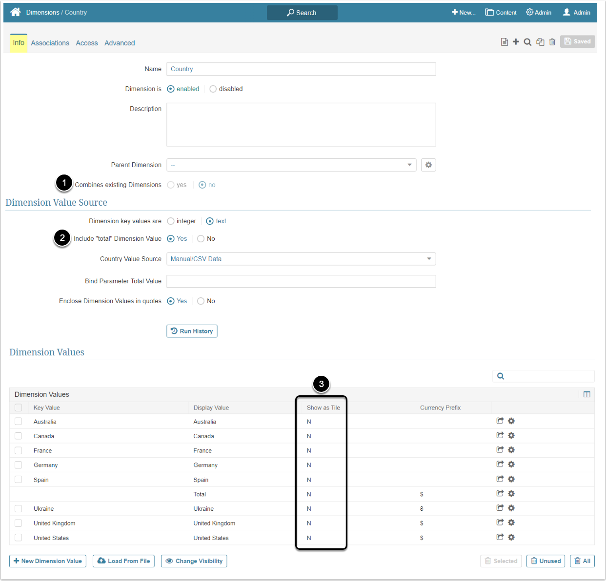Click the export icon for Spain row
Screen dimensions: 606x581
click(500, 479)
